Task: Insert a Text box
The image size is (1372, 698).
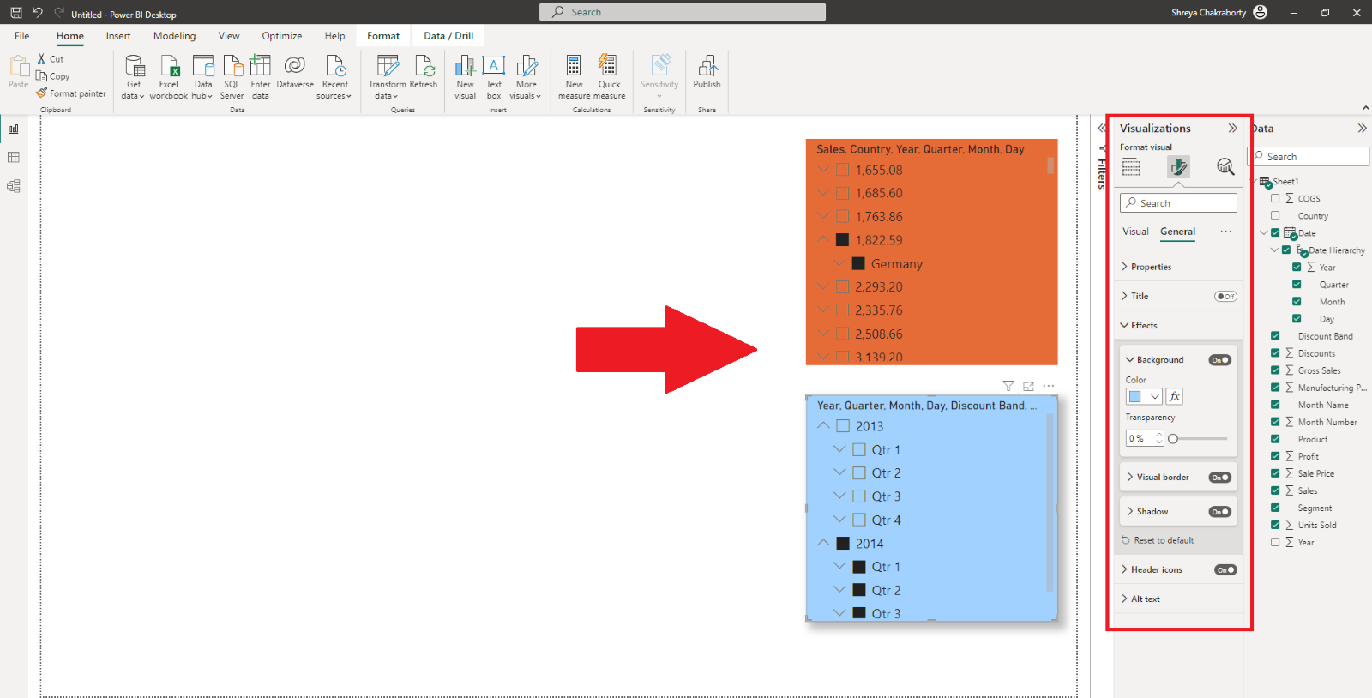Action: tap(494, 68)
